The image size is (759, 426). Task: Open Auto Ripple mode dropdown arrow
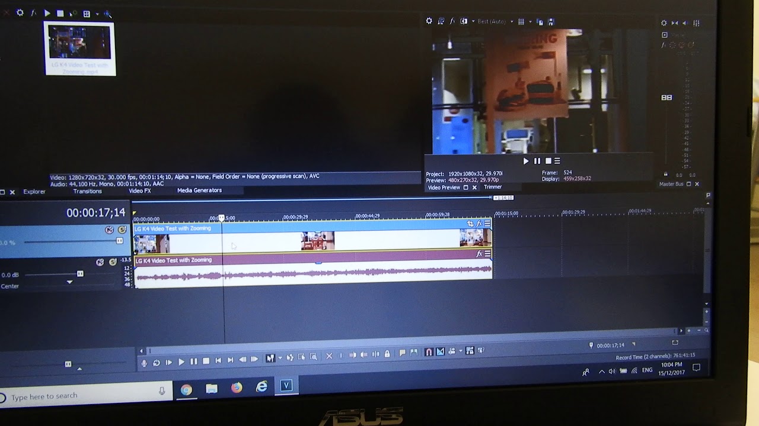(460, 351)
